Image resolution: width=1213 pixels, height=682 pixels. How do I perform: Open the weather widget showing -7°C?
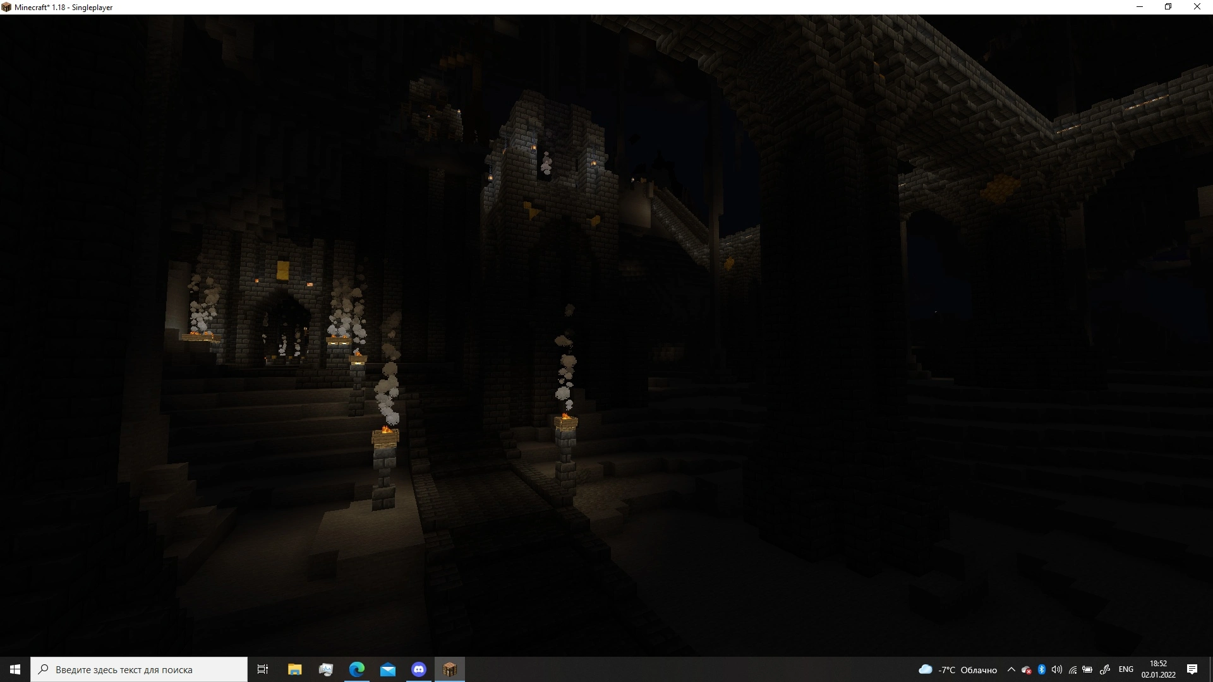957,669
